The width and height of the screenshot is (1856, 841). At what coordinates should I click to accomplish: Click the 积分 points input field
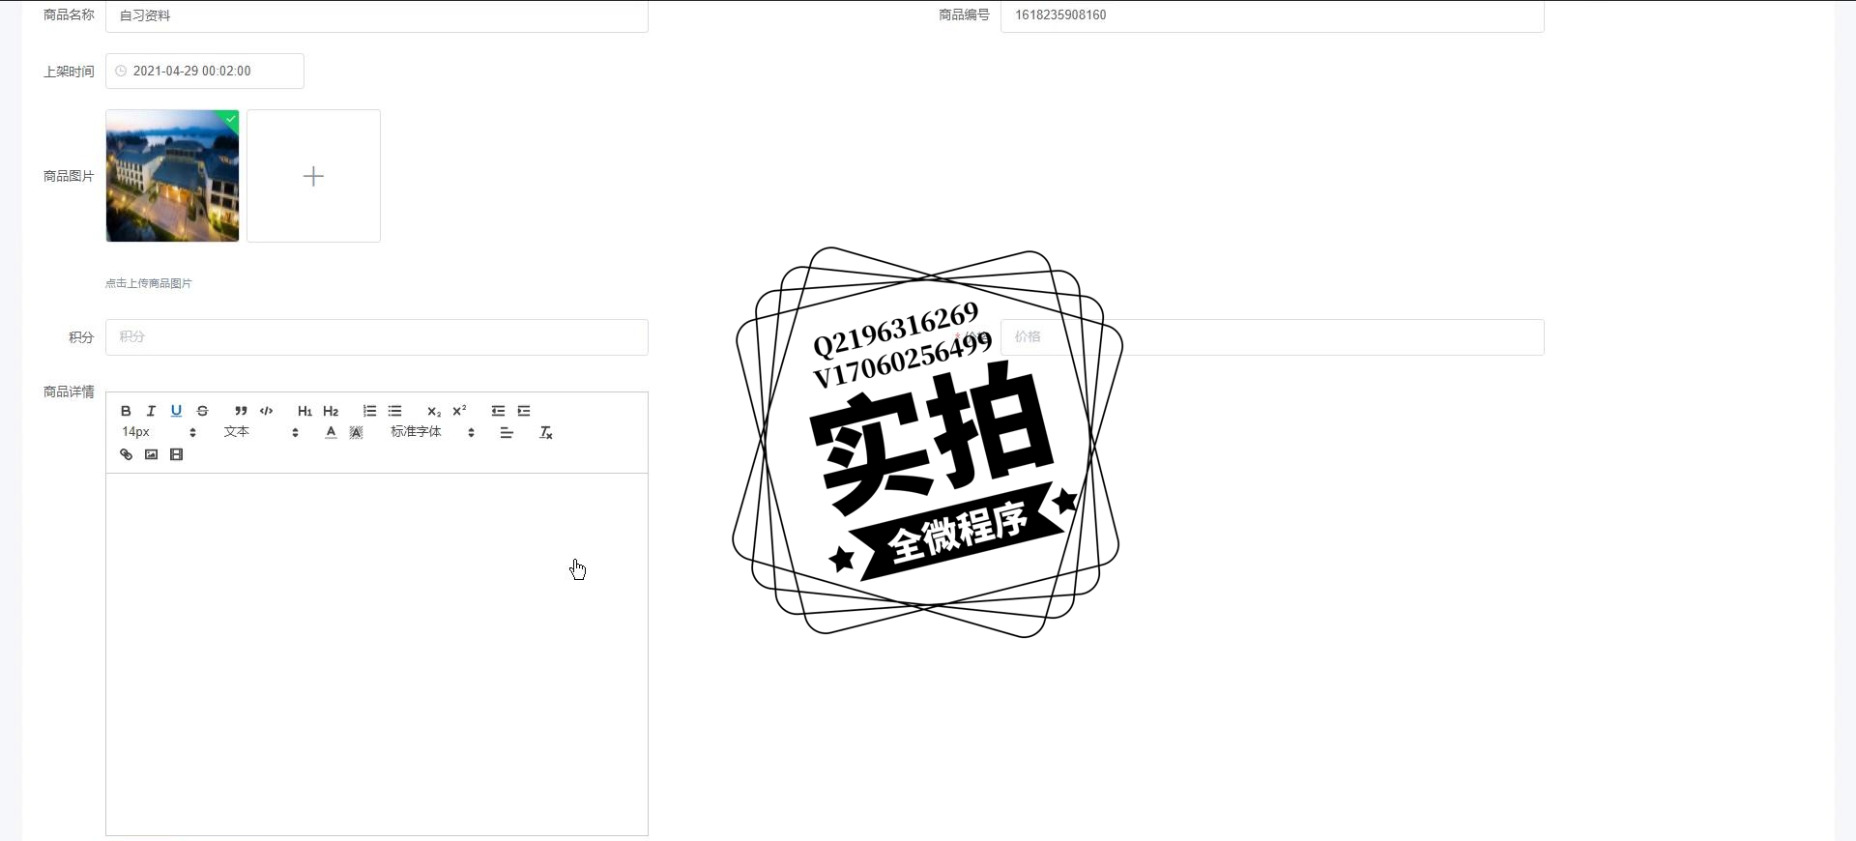(x=377, y=337)
